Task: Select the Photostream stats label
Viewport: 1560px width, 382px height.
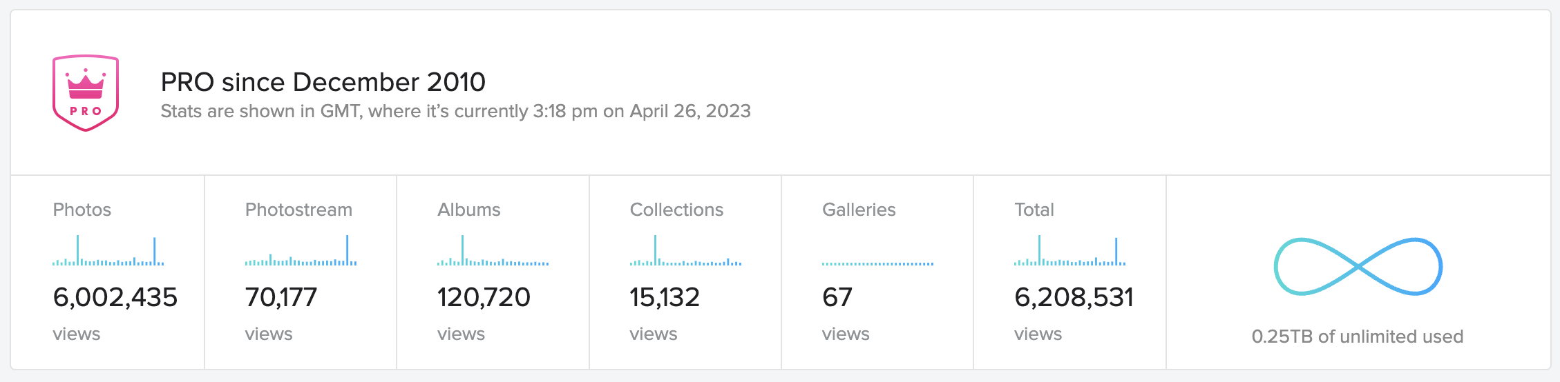Action: (x=298, y=210)
